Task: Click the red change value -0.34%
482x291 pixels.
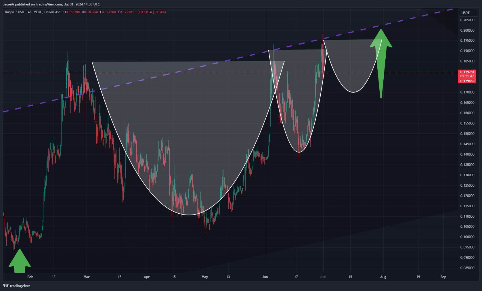Action: 159,12
